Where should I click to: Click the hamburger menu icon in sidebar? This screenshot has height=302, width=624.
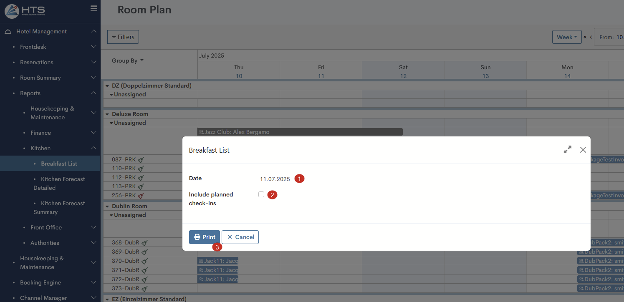(x=93, y=9)
